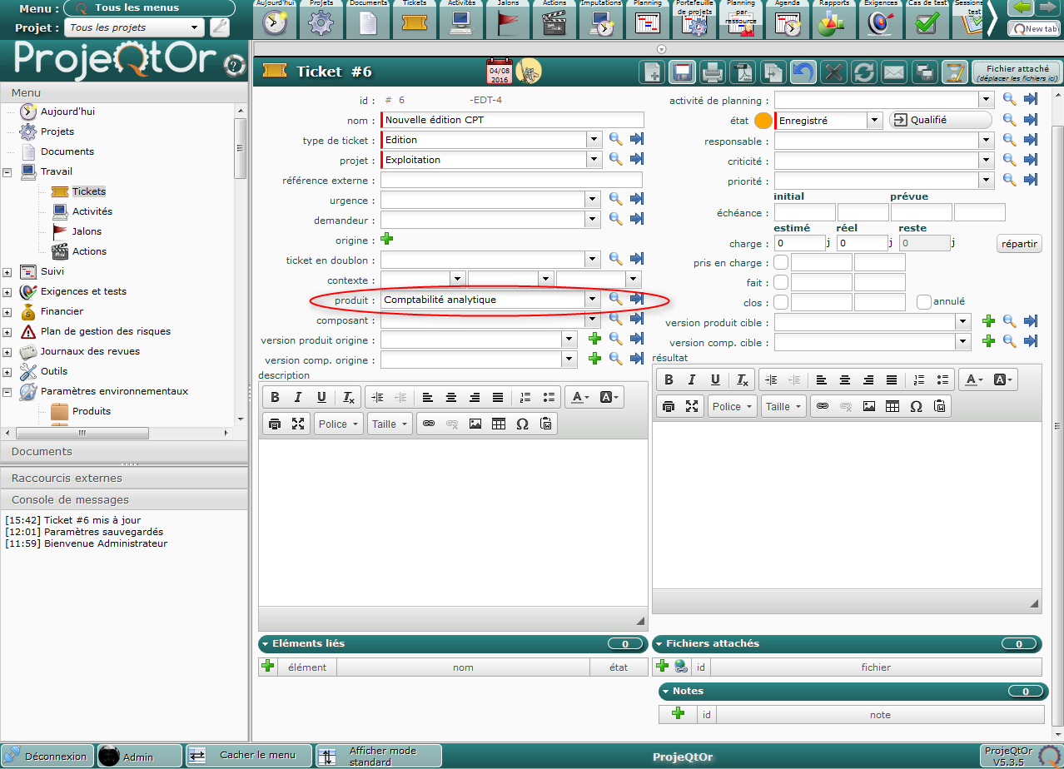Create a new ticket item

tap(652, 72)
